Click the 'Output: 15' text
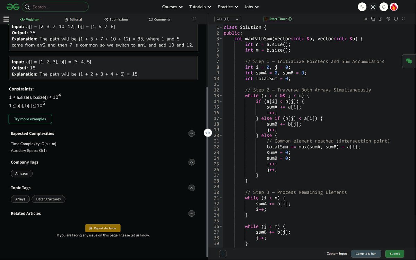416x260 pixels. (24, 68)
